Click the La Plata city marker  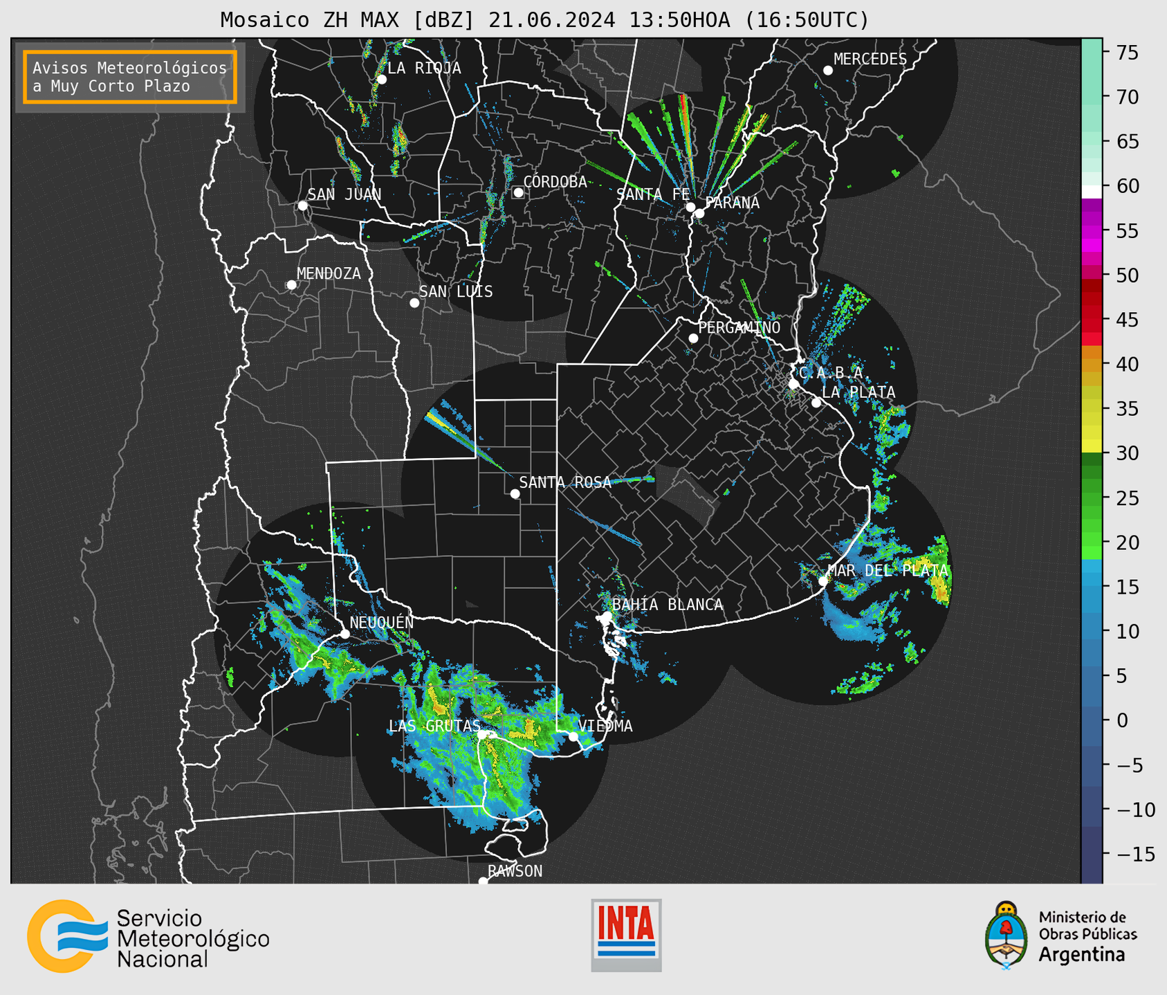(x=816, y=403)
